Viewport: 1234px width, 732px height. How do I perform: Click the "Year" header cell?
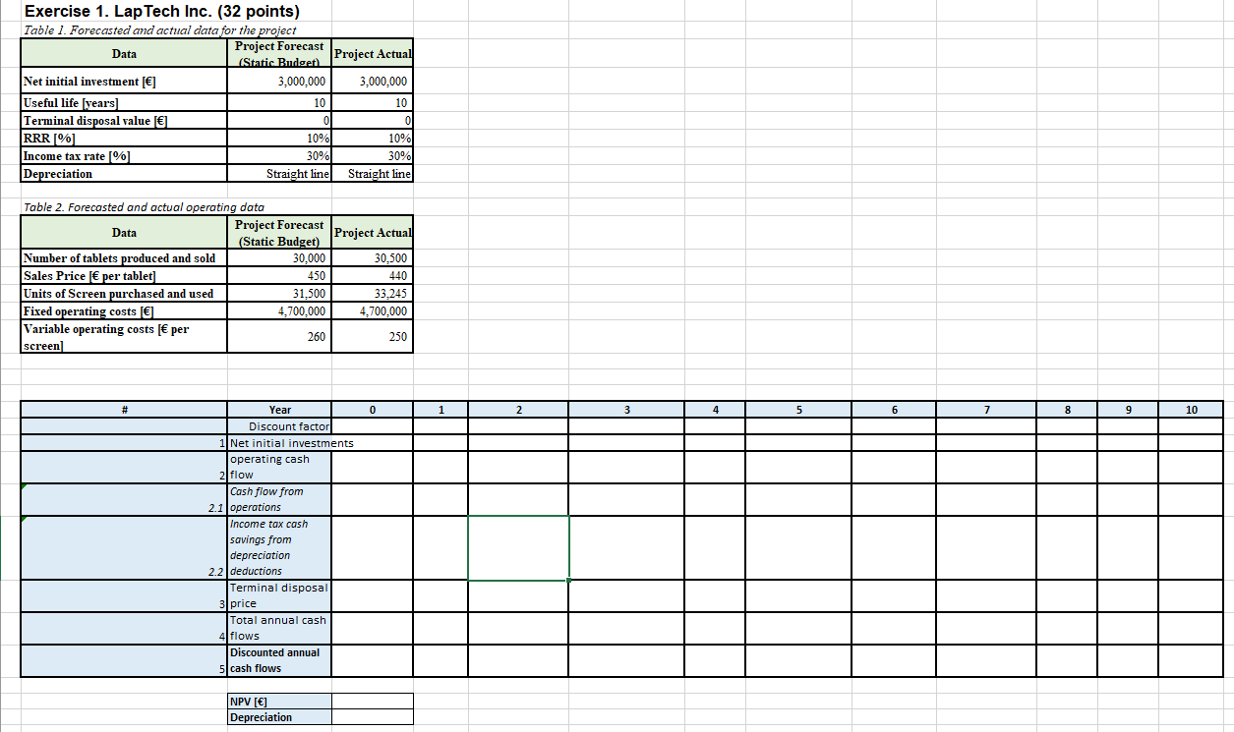coord(280,410)
